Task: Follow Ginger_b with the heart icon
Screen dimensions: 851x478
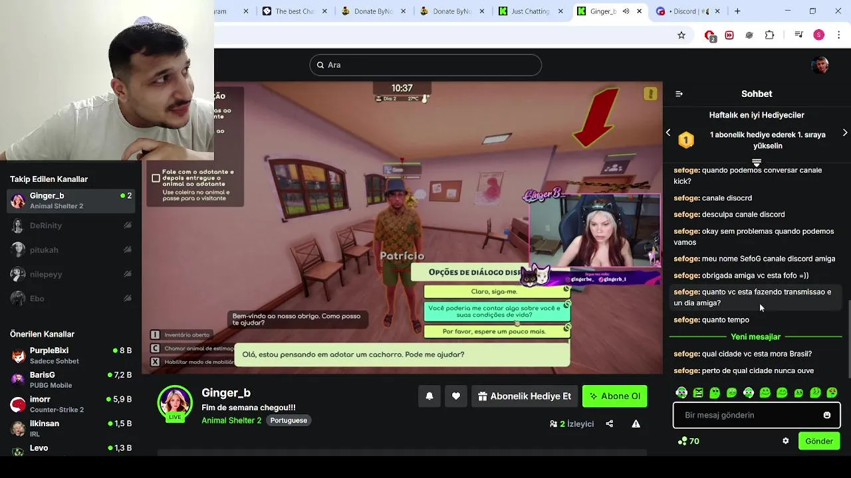Action: coord(455,396)
